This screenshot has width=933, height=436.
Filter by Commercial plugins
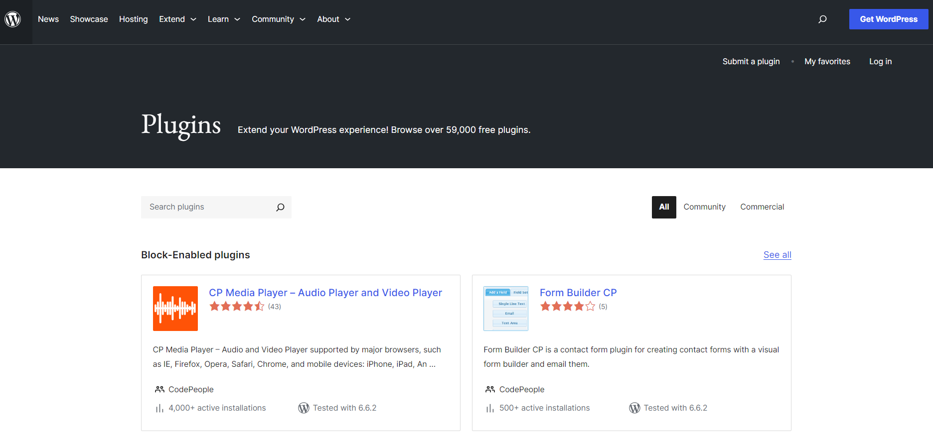click(x=762, y=207)
